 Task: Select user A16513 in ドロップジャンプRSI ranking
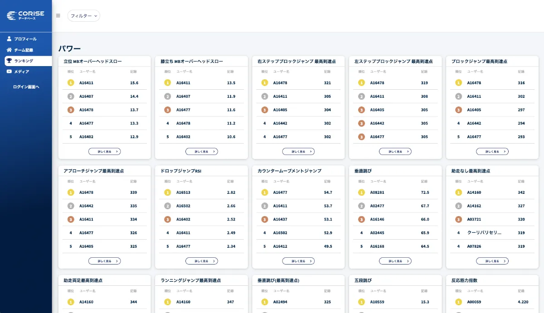pyautogui.click(x=183, y=193)
